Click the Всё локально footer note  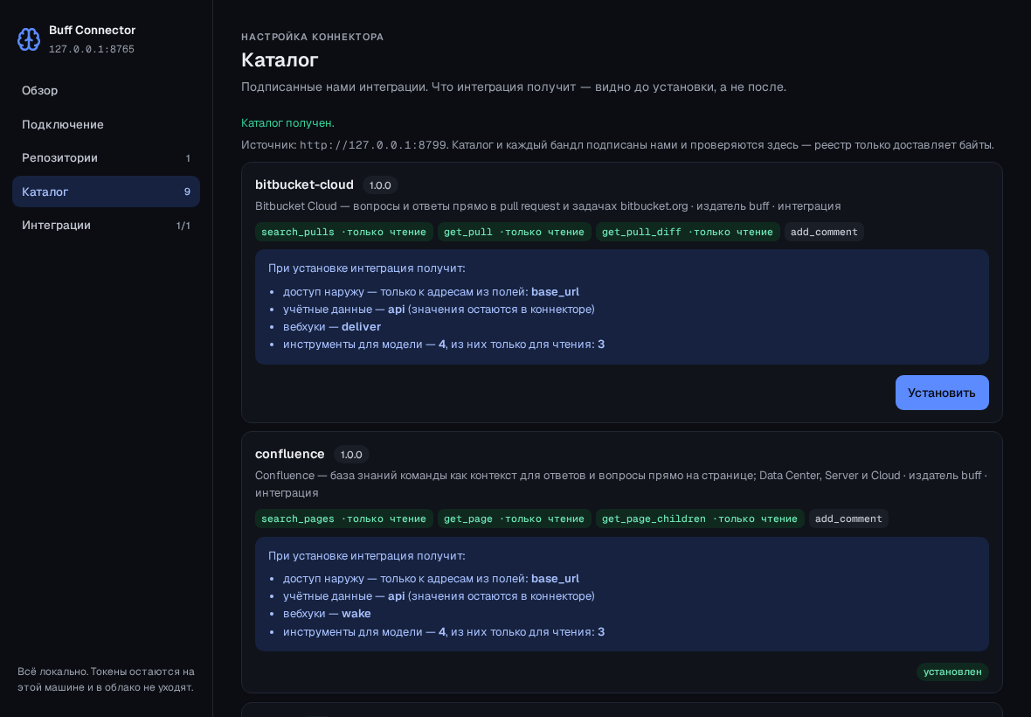click(x=106, y=679)
